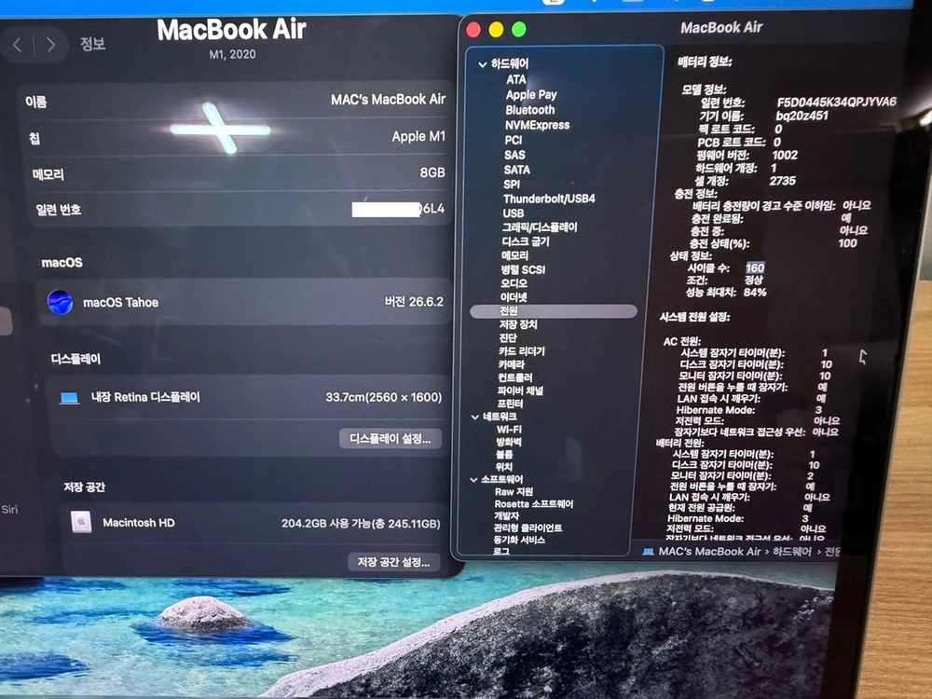Select ATA in the hardware list
Image resolution: width=932 pixels, height=699 pixels.
point(516,79)
